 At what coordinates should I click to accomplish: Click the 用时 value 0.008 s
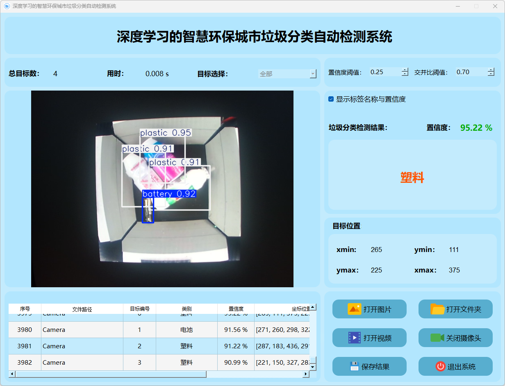157,74
